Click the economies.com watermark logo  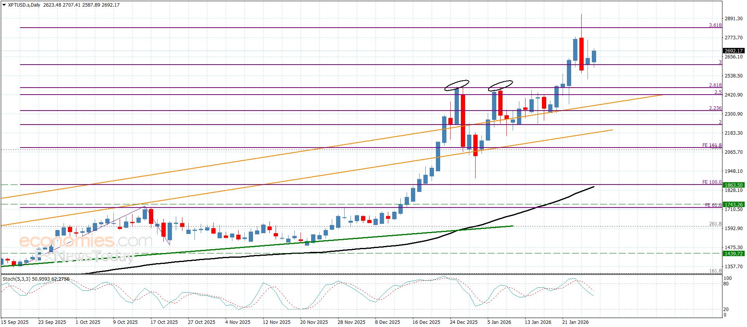point(86,241)
